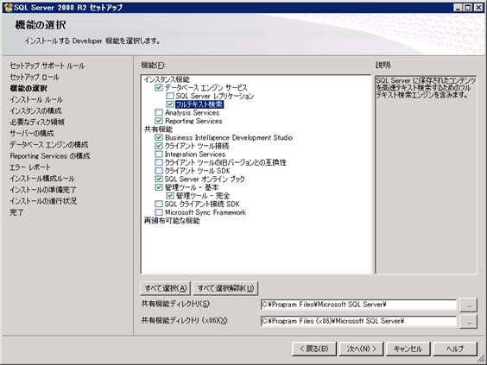Toggle Business Intelligence Development Studio checkbox
The width and height of the screenshot is (487, 365).
(x=159, y=137)
